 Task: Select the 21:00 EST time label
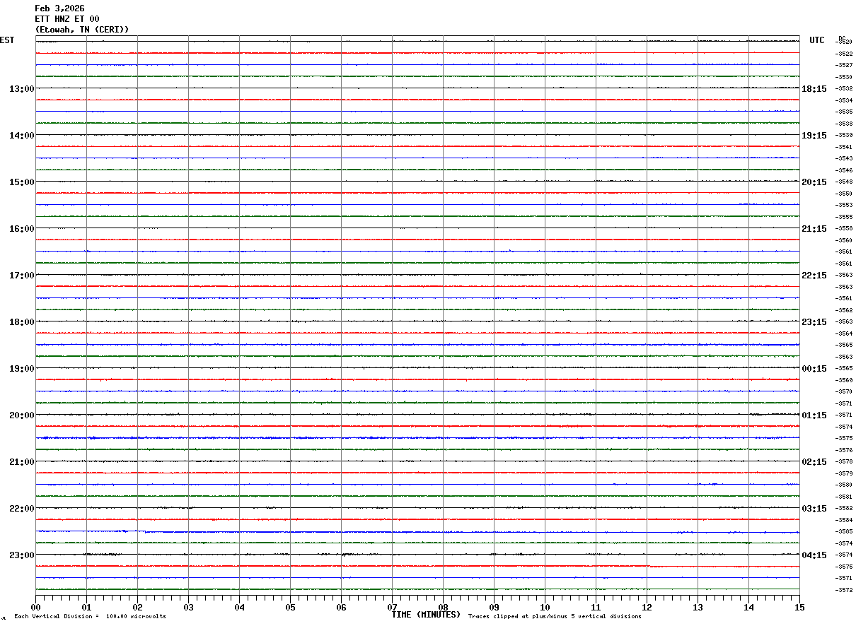21,462
